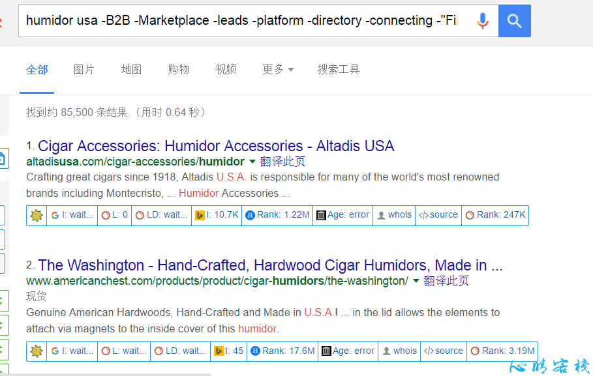Click 'LD: wait...' metric in Altadis bar
This screenshot has width=593, height=376.
point(162,216)
